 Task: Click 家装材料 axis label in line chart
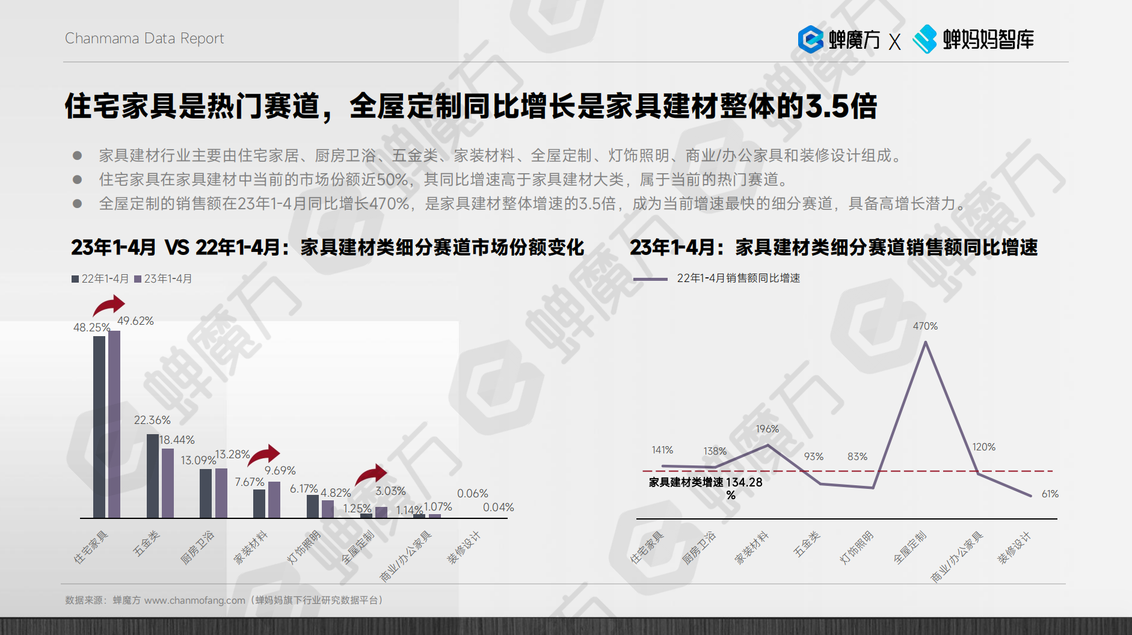click(752, 547)
